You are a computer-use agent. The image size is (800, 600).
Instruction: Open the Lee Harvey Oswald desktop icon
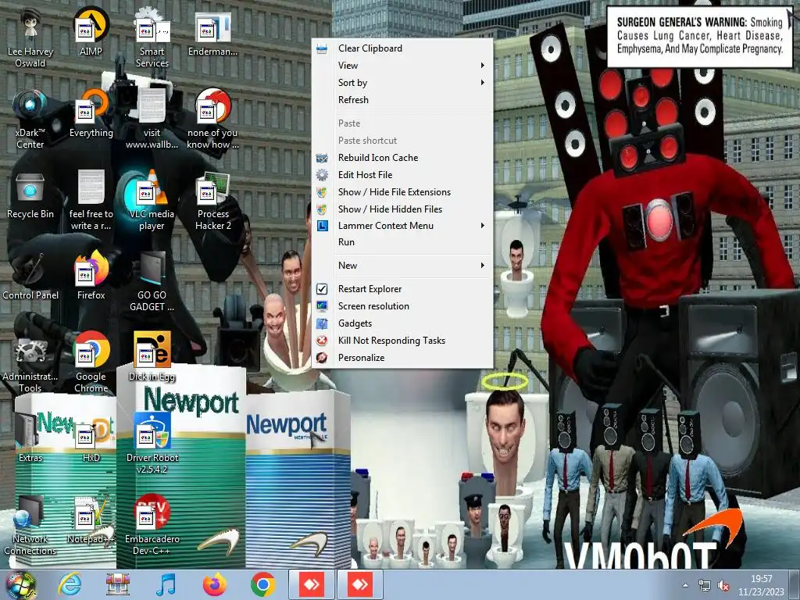[x=30, y=38]
